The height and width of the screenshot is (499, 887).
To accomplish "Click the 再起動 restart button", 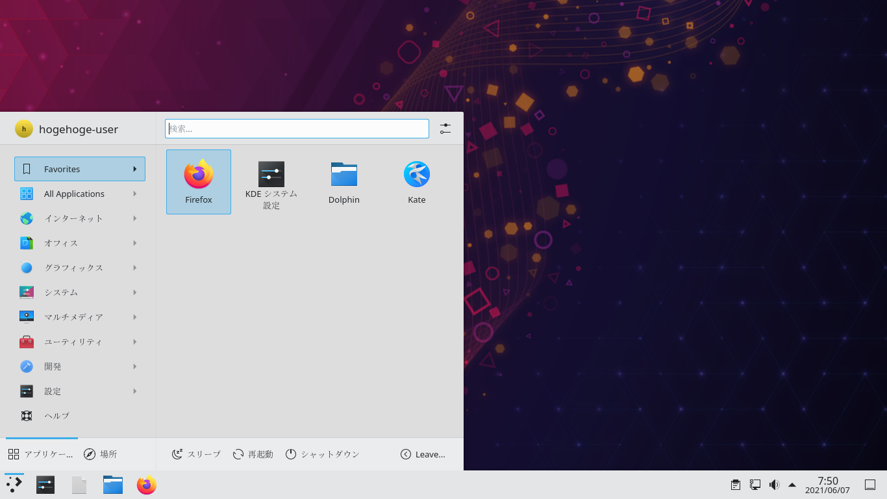I will point(253,454).
